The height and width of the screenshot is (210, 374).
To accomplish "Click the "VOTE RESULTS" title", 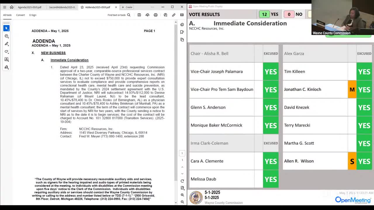I will (x=204, y=14).
